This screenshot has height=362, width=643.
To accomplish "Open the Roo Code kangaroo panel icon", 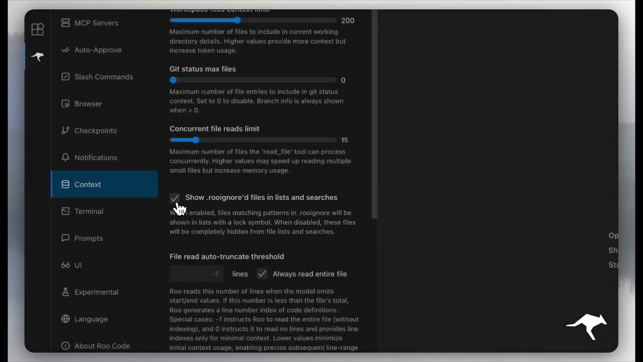I will point(38,56).
